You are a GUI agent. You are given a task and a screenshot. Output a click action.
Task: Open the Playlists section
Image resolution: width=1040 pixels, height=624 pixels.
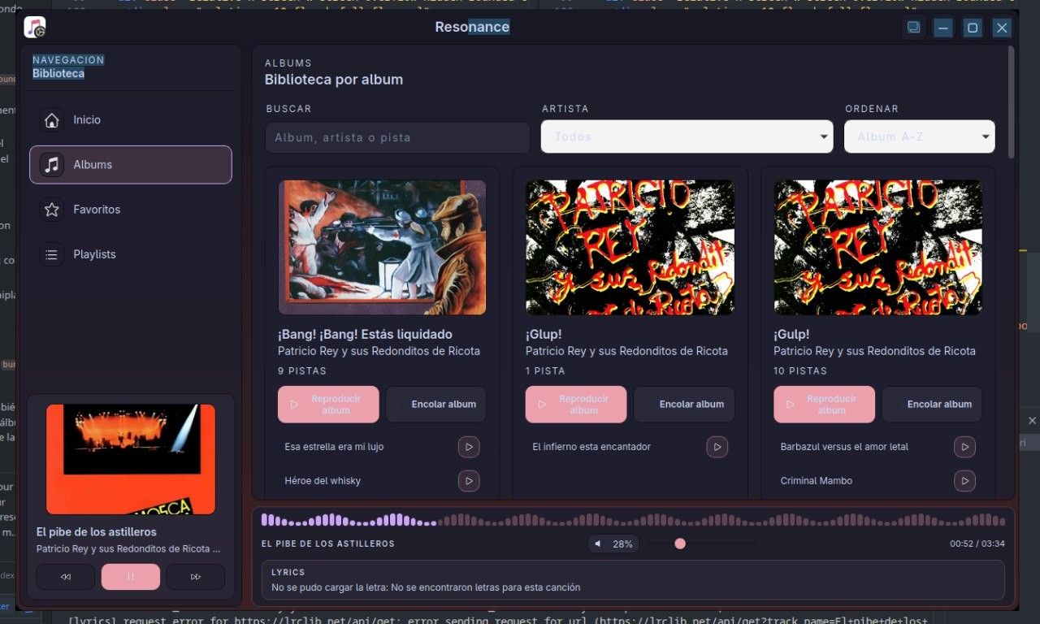131,254
